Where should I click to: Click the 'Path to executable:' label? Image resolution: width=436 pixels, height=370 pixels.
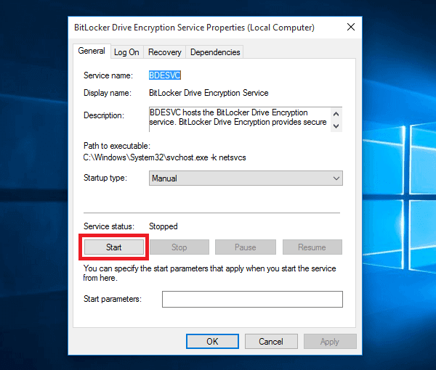117,146
